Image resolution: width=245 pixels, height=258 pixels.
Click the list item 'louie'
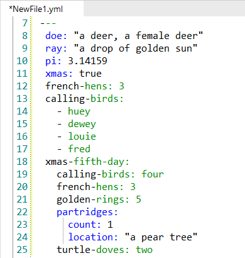coord(82,137)
